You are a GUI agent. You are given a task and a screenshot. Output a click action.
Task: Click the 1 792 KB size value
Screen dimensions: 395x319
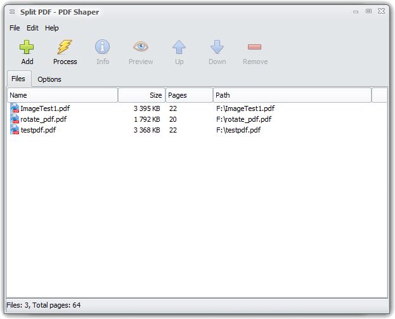[x=147, y=119]
